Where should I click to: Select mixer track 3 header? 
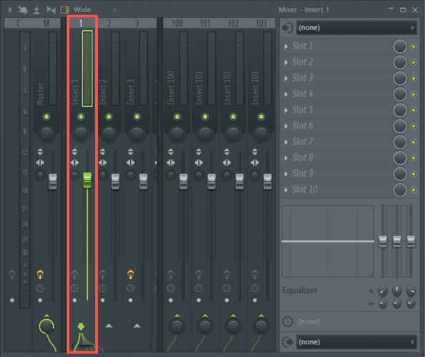(137, 24)
